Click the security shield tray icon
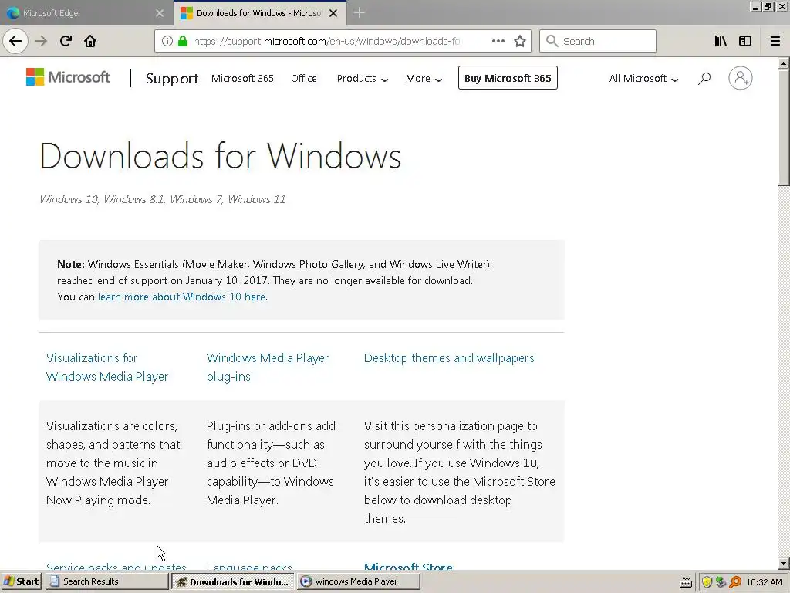 point(707,582)
